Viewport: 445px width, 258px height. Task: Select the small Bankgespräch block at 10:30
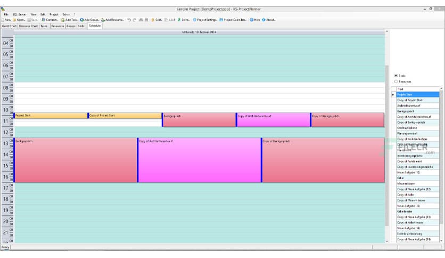pyautogui.click(x=199, y=119)
